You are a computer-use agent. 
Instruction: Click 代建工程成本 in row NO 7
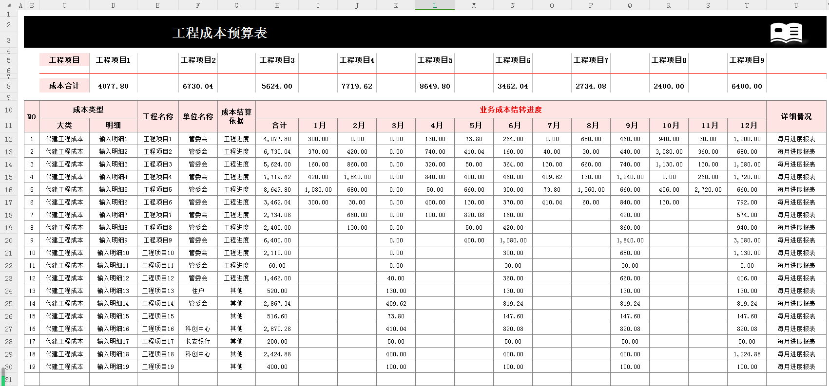pos(64,215)
